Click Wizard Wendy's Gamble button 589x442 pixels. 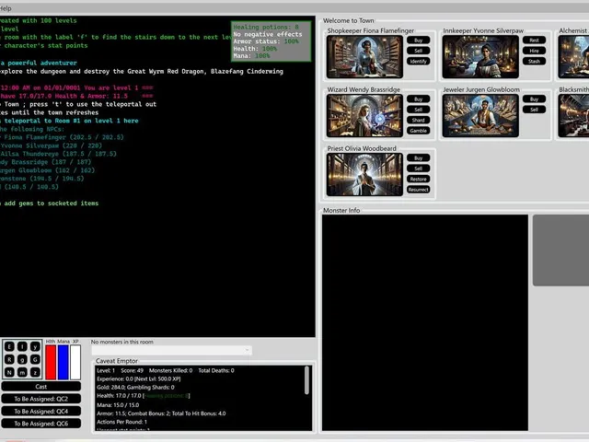pos(418,131)
